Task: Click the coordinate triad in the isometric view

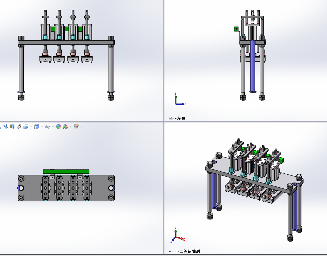Action: point(178,235)
